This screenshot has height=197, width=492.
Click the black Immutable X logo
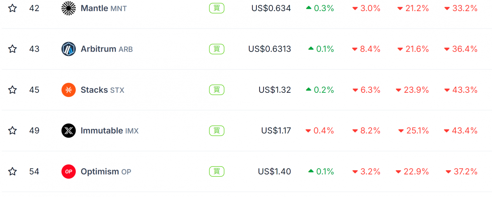point(69,131)
